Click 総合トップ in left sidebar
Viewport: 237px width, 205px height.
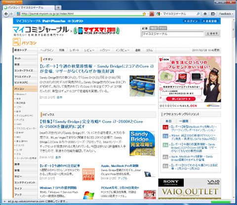(25, 50)
